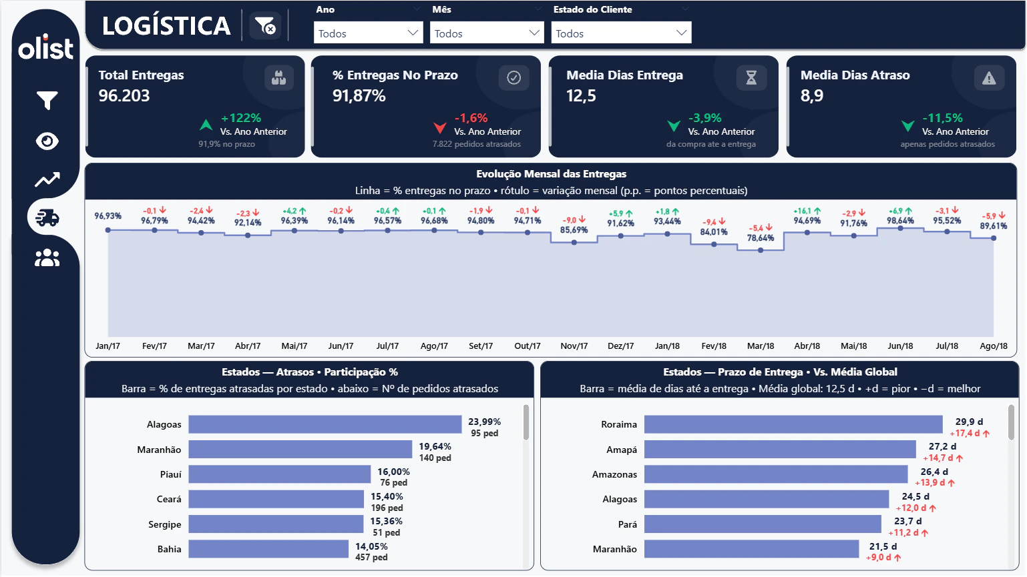Expand the Estado do Cliente dropdown
1027x577 pixels.
point(621,33)
